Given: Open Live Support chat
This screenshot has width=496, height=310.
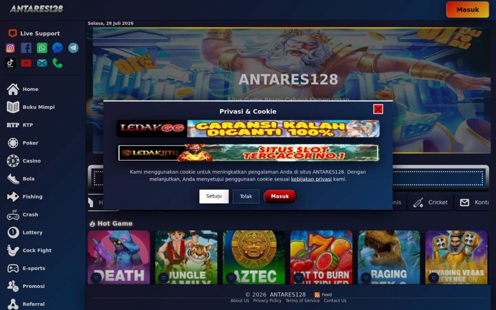Looking at the screenshot, I should (34, 33).
